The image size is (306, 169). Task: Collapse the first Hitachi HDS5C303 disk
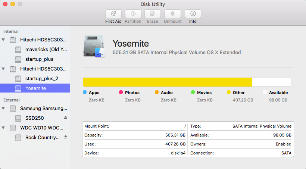point(3,40)
